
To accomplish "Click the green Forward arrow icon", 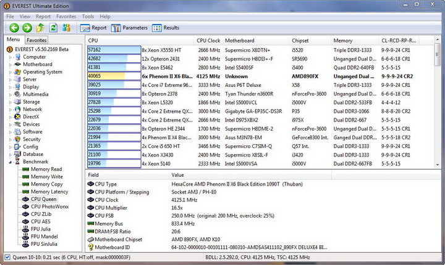I will coord(27,28).
